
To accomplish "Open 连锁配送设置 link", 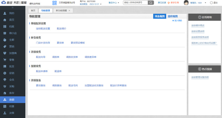I will tap(43, 29).
